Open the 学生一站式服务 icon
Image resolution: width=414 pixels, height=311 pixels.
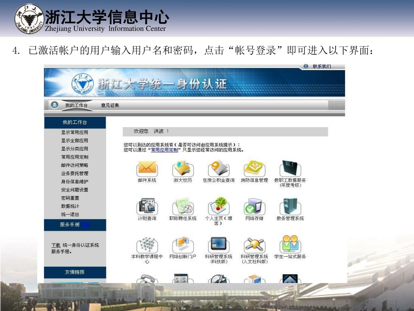290,244
